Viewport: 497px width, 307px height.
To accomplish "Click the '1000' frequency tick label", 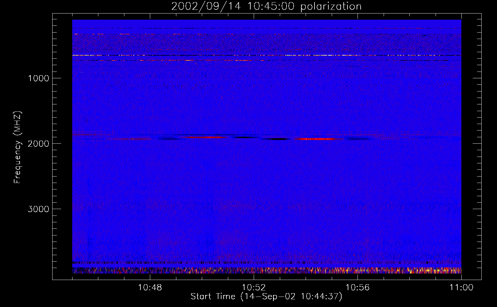I will point(38,78).
